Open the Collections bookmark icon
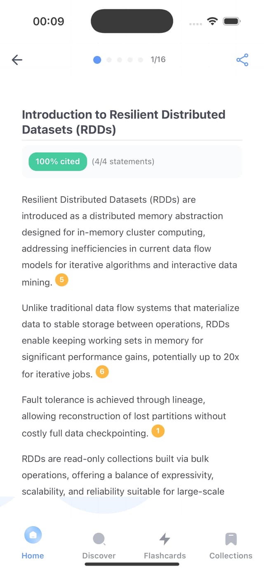Viewport: 264px width, 571px height. pos(231,538)
